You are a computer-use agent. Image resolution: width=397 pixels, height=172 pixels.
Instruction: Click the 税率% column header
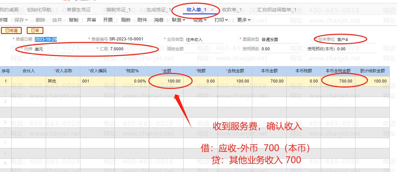132,71
